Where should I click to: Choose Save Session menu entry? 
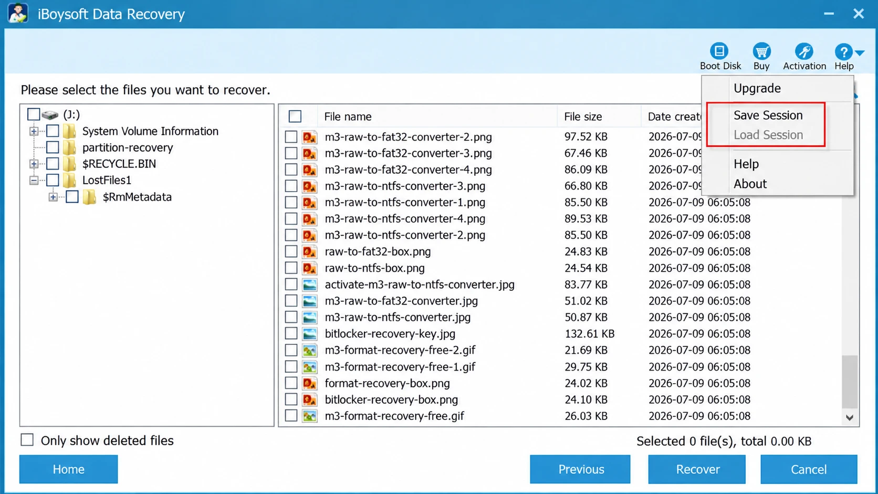[768, 115]
